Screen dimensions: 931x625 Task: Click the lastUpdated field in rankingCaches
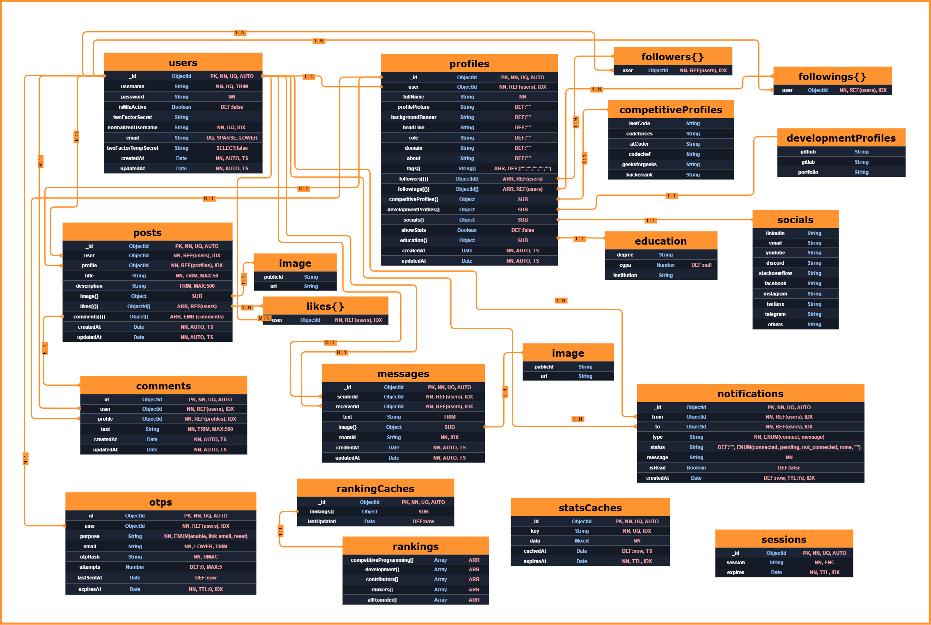point(375,521)
